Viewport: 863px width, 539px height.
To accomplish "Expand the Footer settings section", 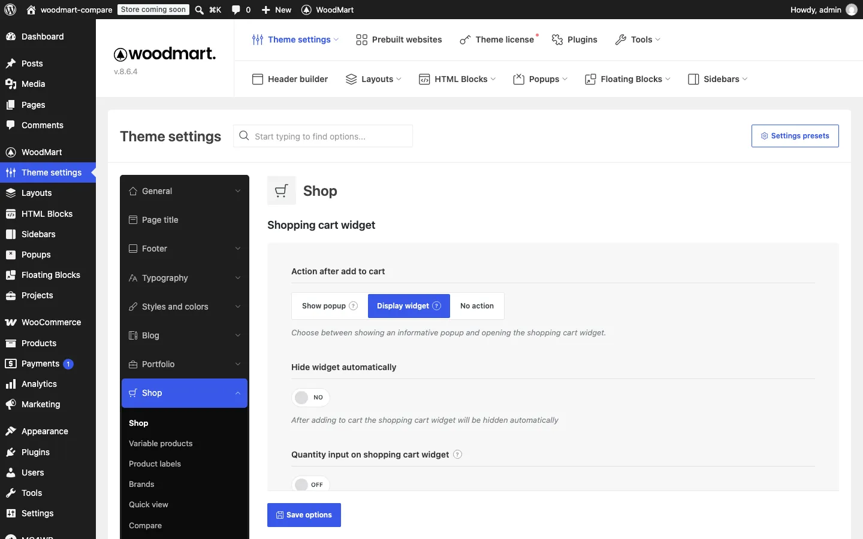I will click(185, 249).
